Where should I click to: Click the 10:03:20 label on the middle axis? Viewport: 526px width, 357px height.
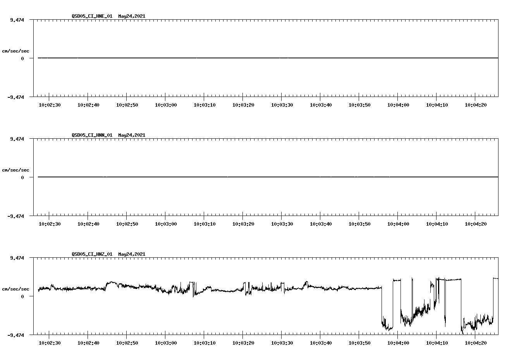(243, 223)
